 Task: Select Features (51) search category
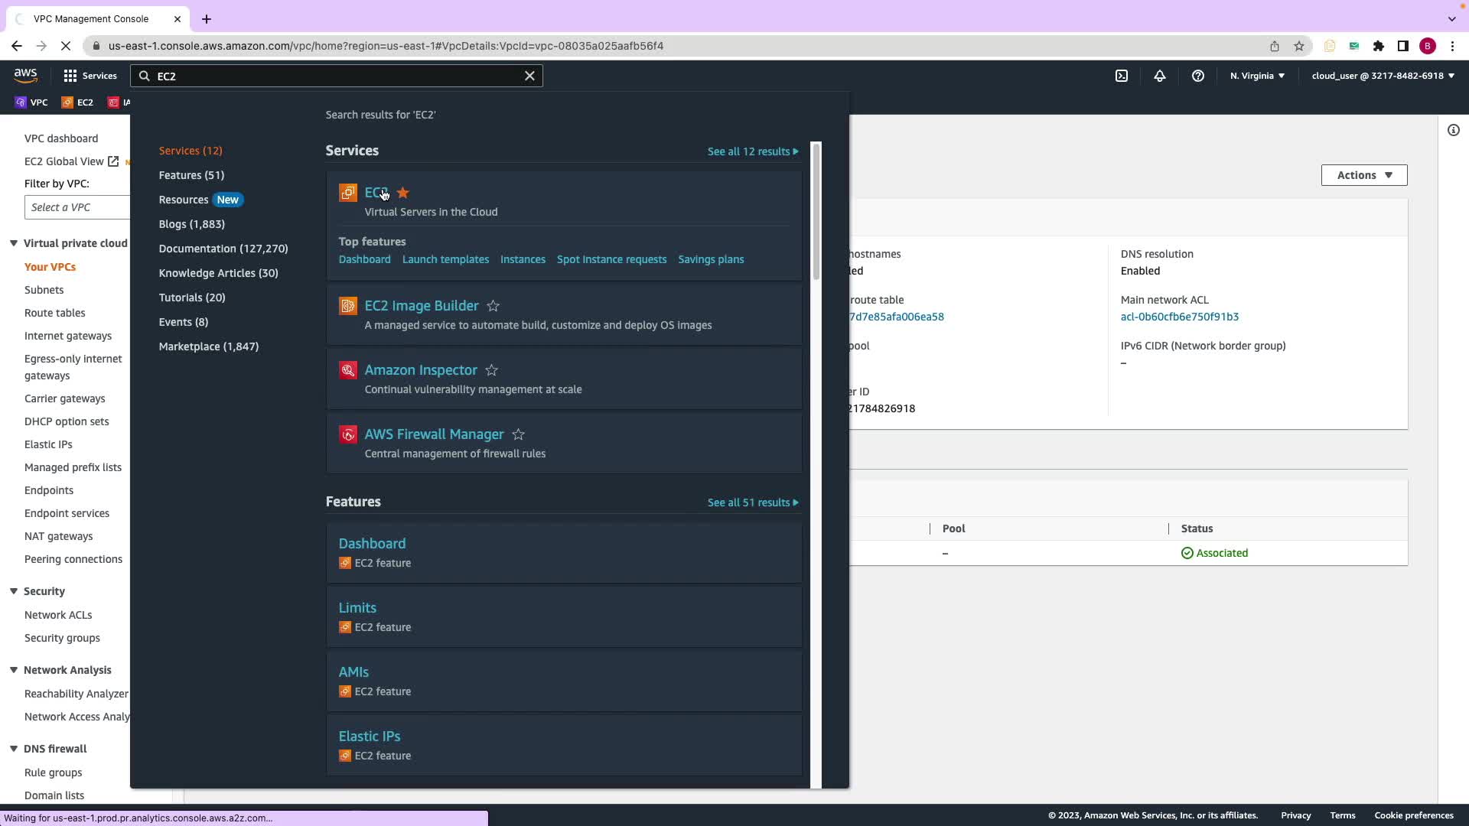(x=191, y=175)
